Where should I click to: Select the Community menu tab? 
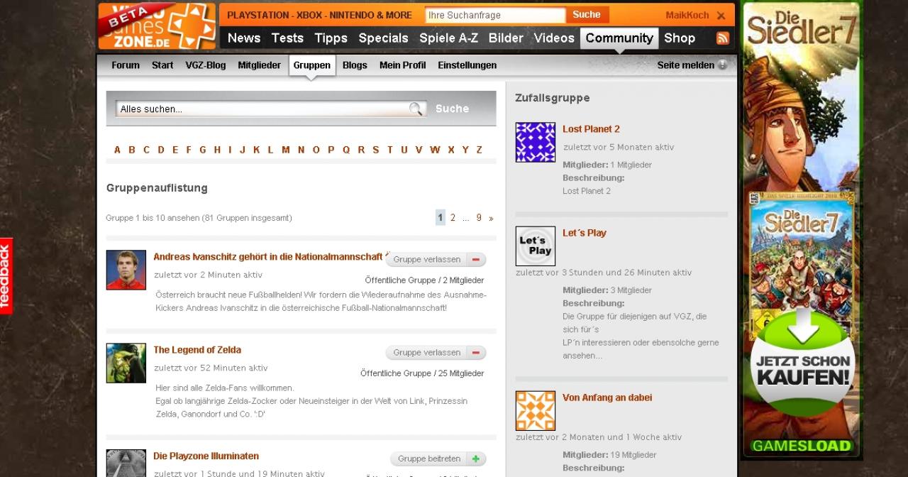point(619,38)
